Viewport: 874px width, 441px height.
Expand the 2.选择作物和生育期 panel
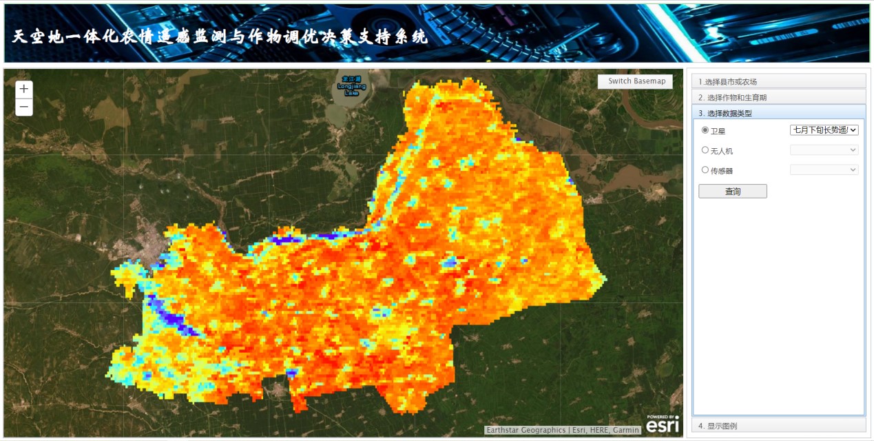coord(778,97)
